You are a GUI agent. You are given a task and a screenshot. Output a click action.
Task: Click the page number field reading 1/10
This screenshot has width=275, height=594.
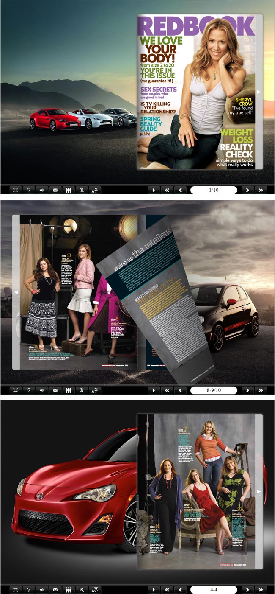click(x=214, y=190)
